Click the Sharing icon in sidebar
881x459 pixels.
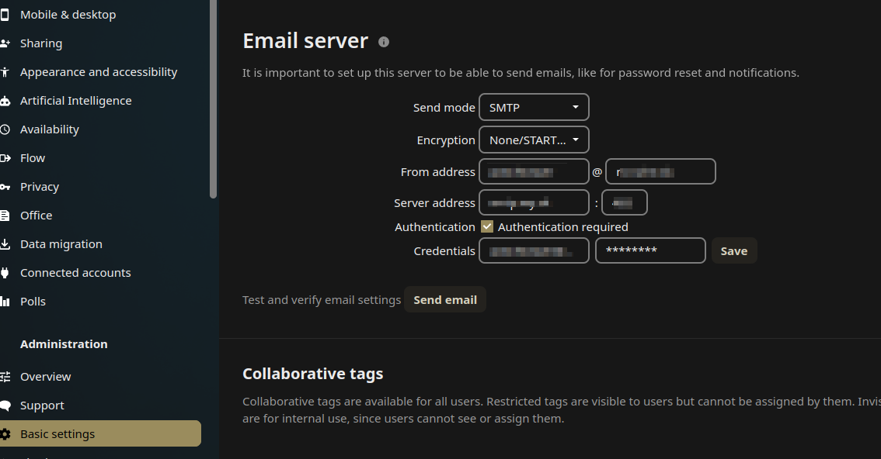5,43
